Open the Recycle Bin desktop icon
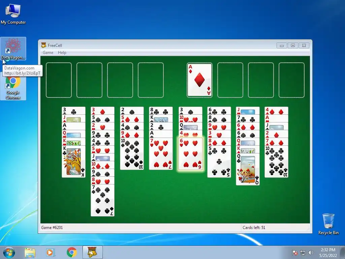 coord(328,224)
